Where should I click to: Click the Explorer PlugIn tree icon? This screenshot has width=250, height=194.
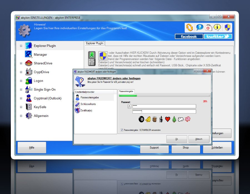click(x=29, y=46)
